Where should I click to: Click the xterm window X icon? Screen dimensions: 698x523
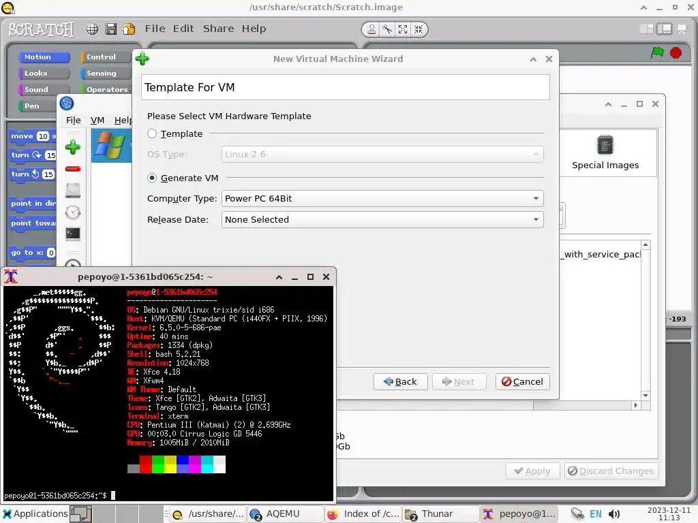tap(11, 276)
